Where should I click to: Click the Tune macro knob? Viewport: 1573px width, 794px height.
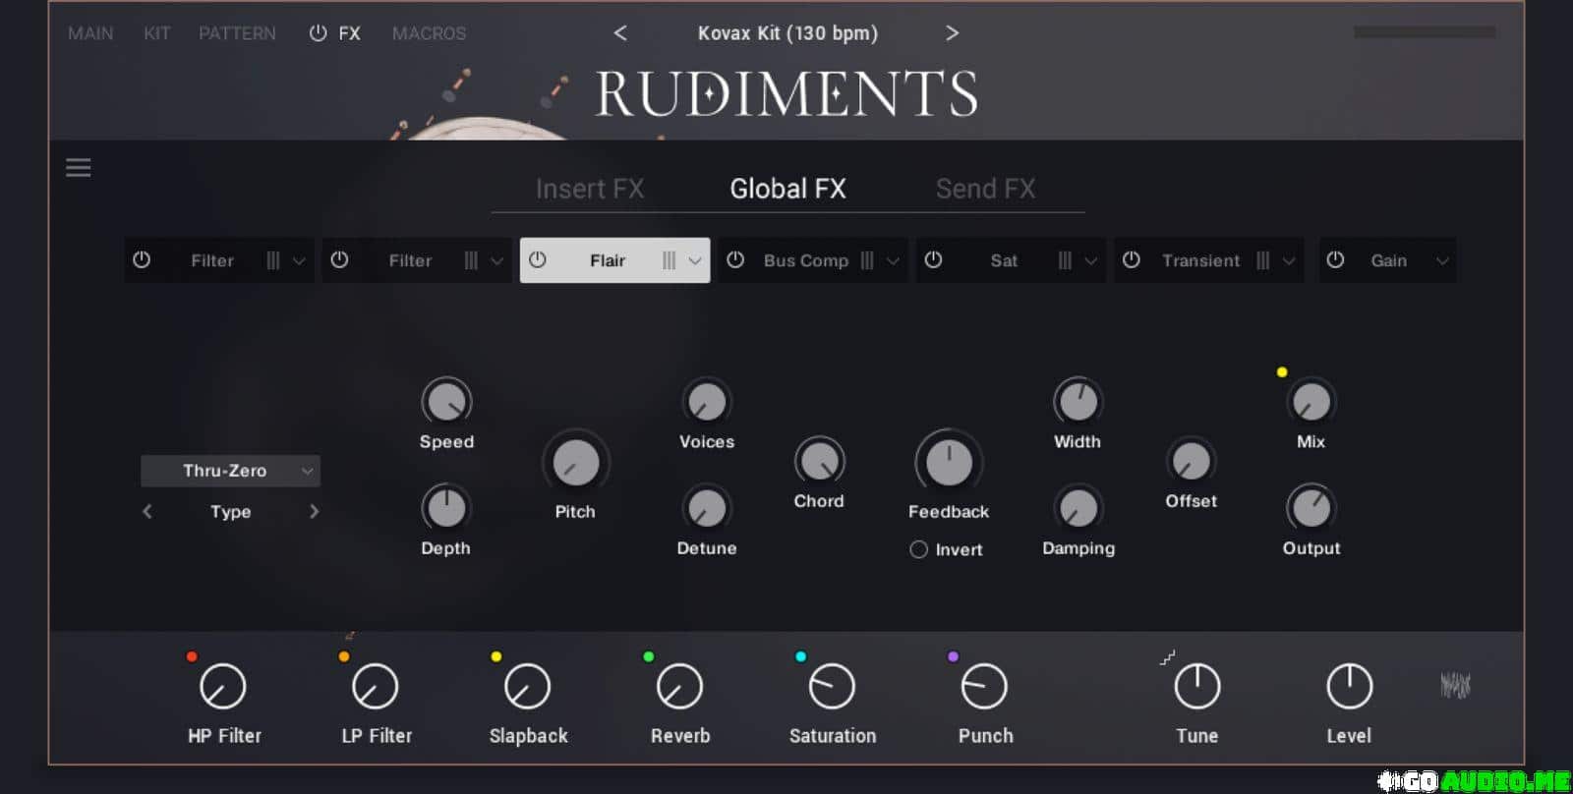(x=1197, y=687)
